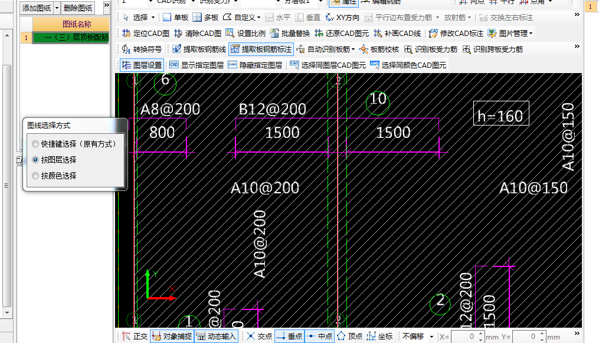Click left panel scrollbar down arrow
Screen dimensions: 599x343
[7, 313]
